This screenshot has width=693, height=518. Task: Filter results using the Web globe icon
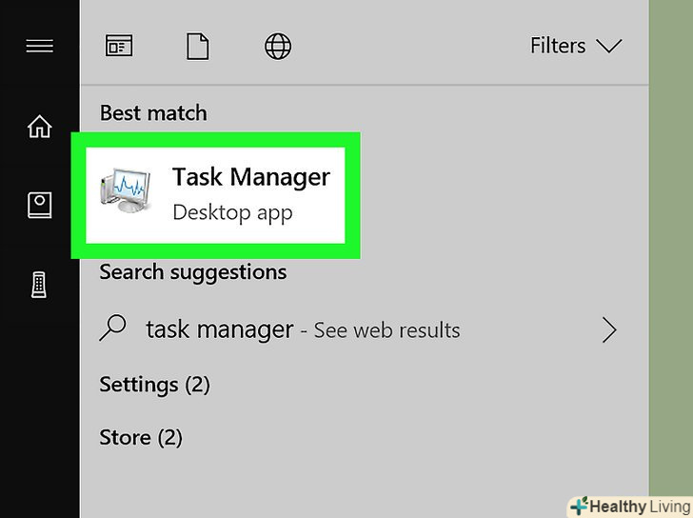pyautogui.click(x=277, y=46)
